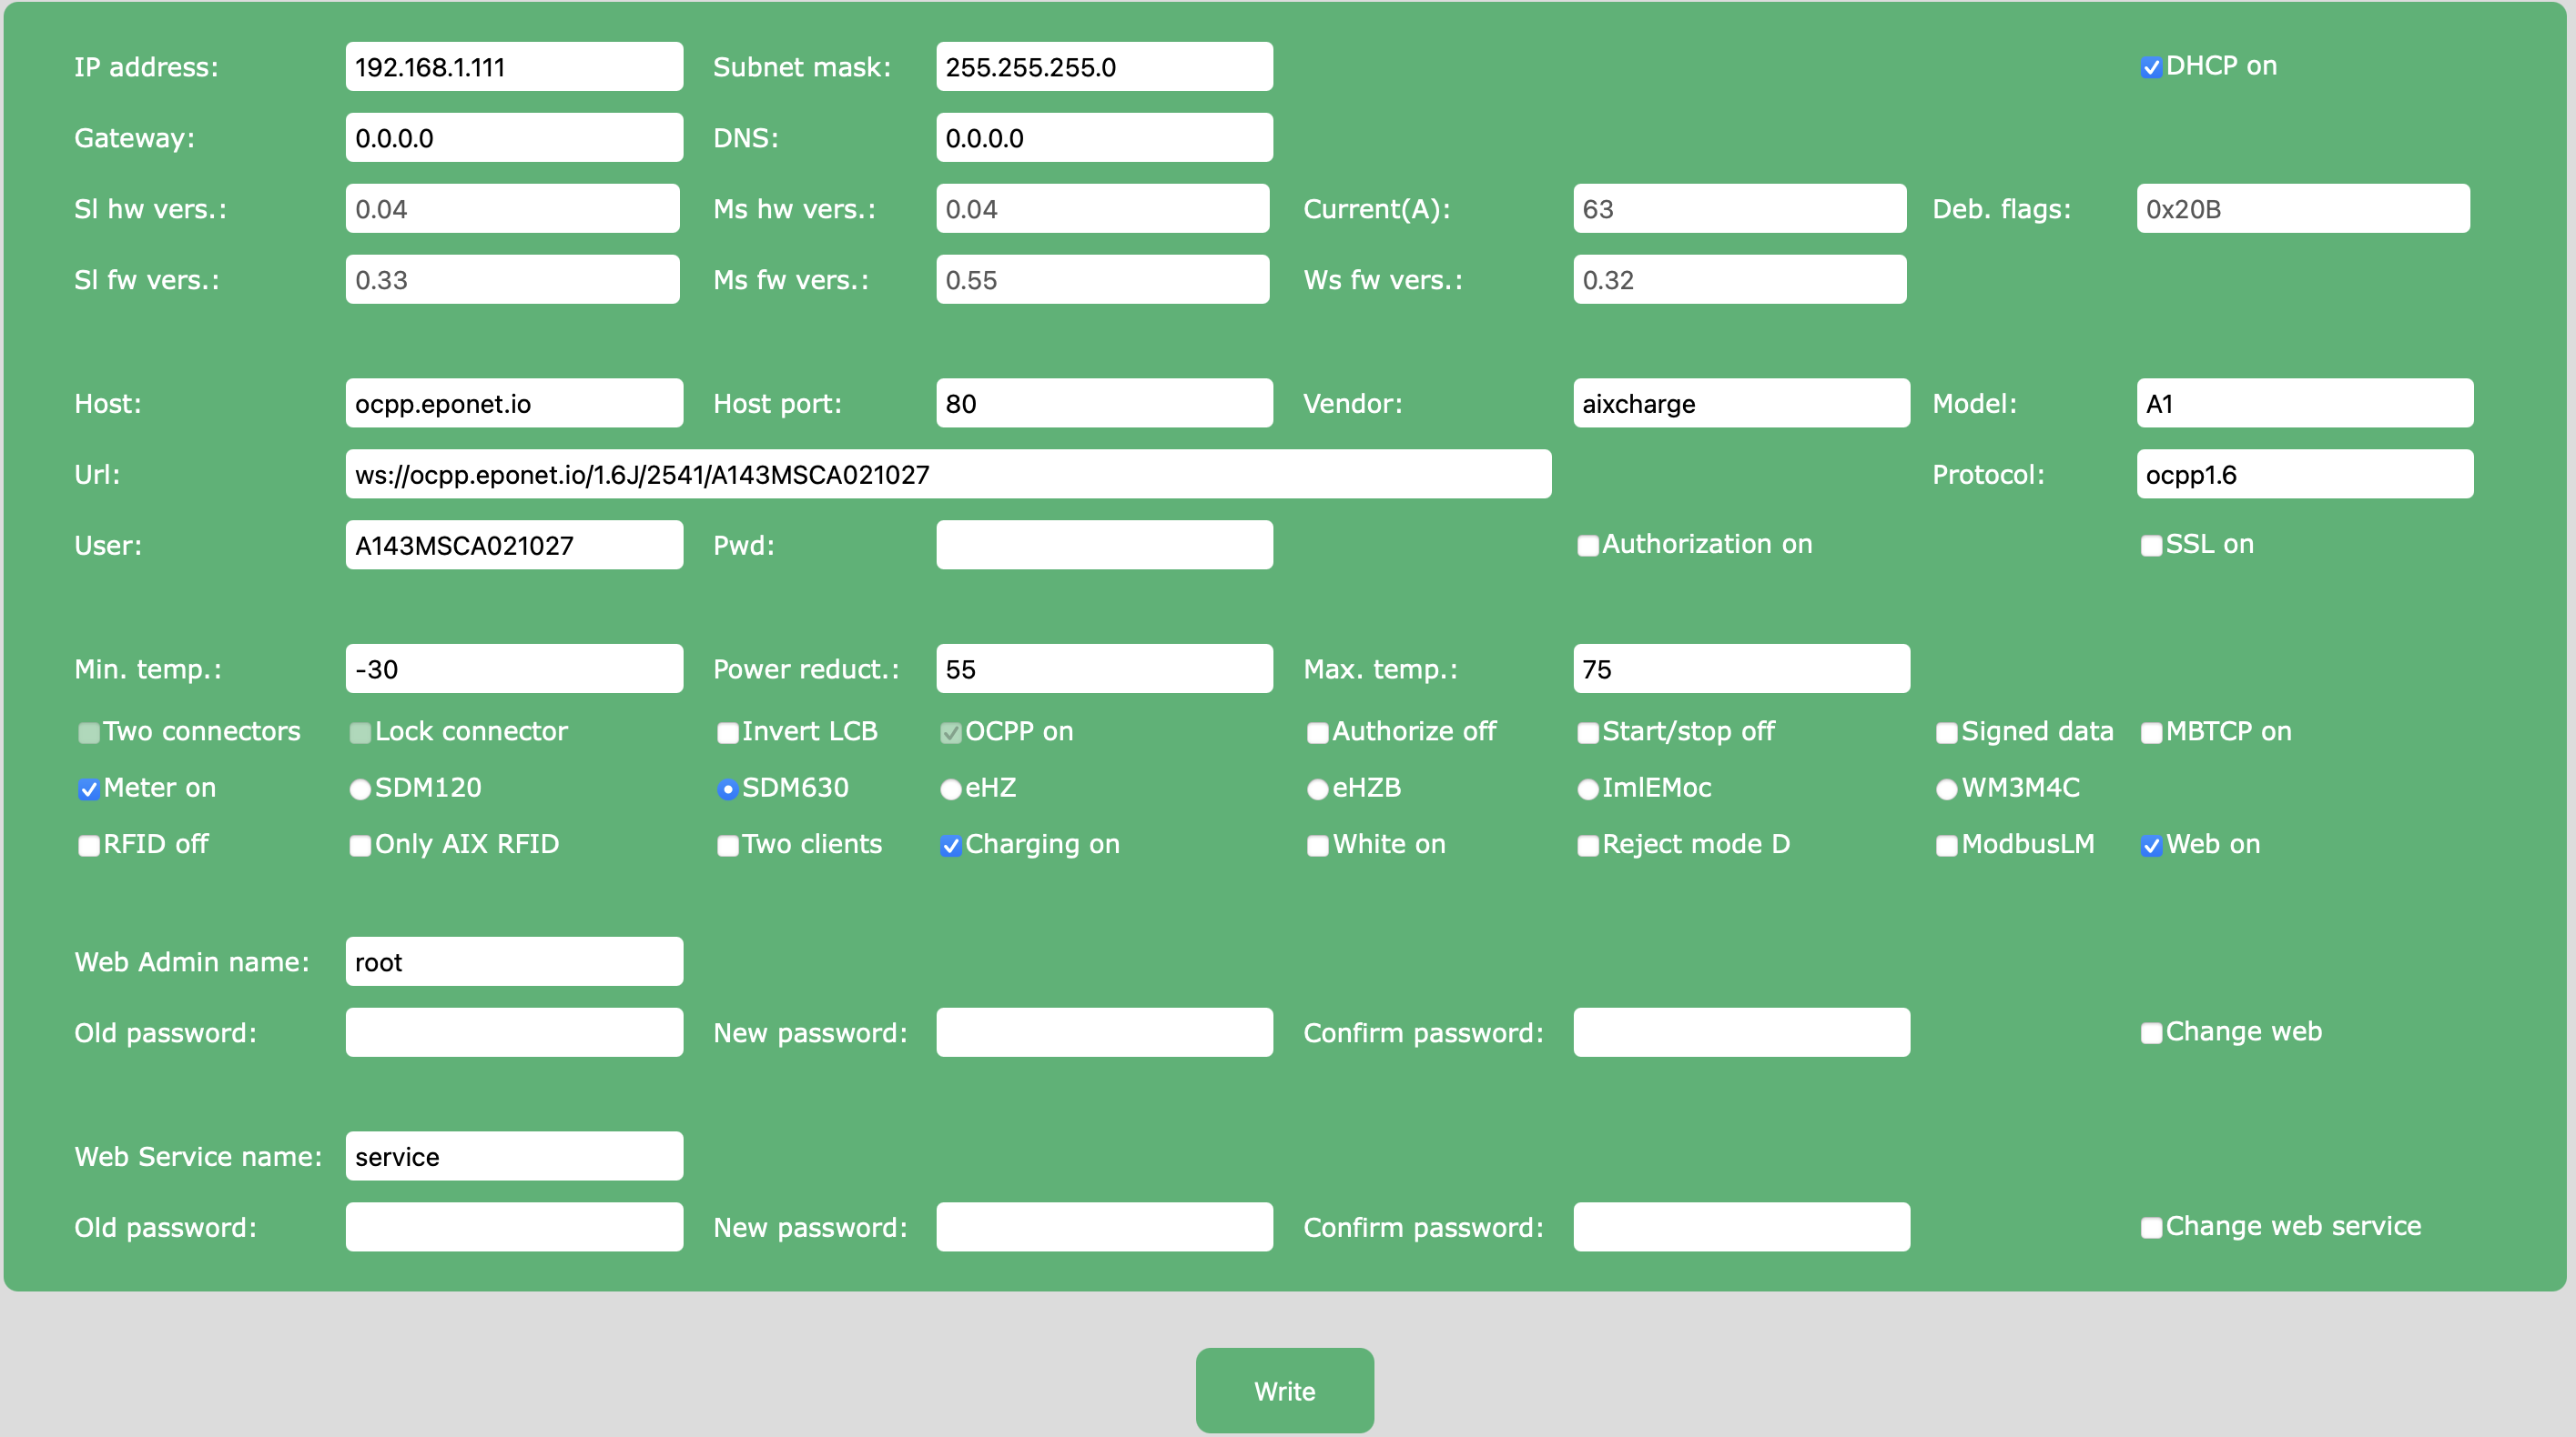This screenshot has height=1437, width=2576.
Task: Check the Invert LCB option
Action: [727, 732]
